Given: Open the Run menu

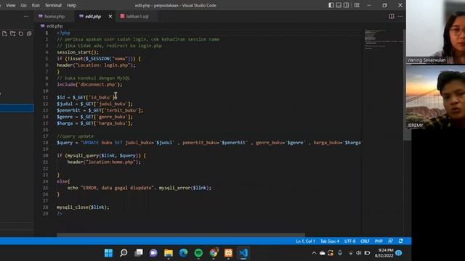Looking at the screenshot, I should coord(36,5).
